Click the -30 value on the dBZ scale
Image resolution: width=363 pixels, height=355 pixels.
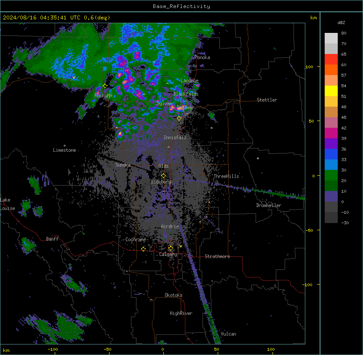point(345,223)
